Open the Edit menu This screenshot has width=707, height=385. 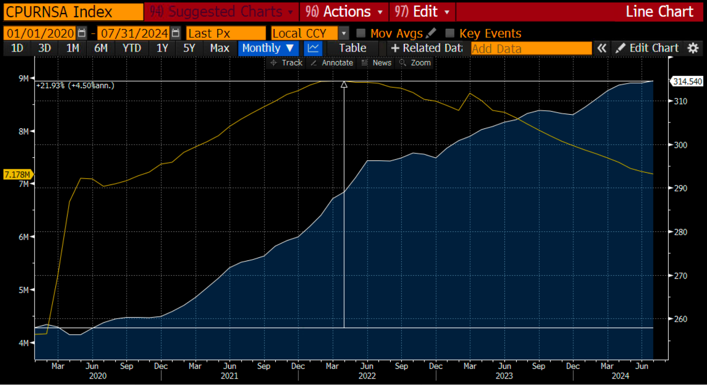coord(422,12)
